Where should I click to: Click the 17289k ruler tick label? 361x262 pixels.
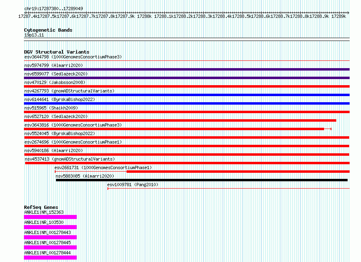pyautogui.click(x=339, y=16)
